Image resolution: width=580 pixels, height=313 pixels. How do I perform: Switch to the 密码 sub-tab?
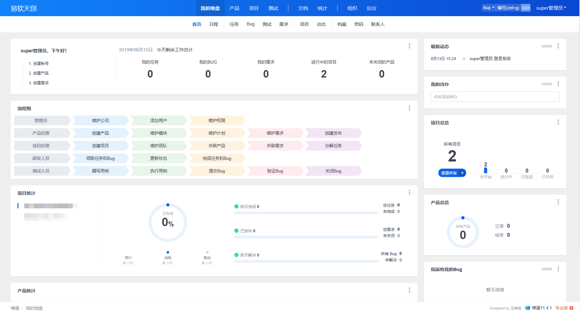point(359,24)
